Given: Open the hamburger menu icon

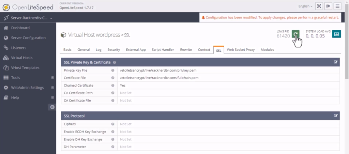Looking at the screenshot, I should pyautogui.click(x=337, y=6).
